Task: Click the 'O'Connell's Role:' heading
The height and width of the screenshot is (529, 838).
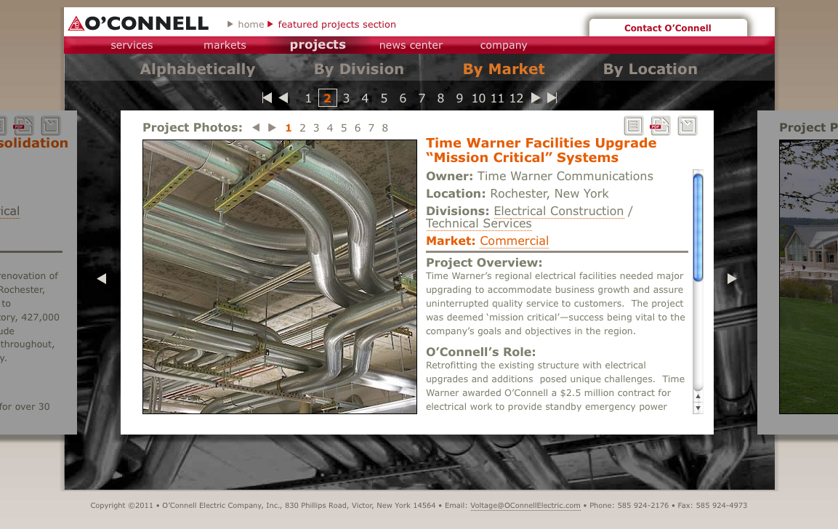Action: [481, 352]
